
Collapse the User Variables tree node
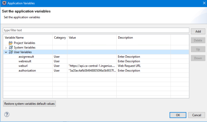point(6,52)
